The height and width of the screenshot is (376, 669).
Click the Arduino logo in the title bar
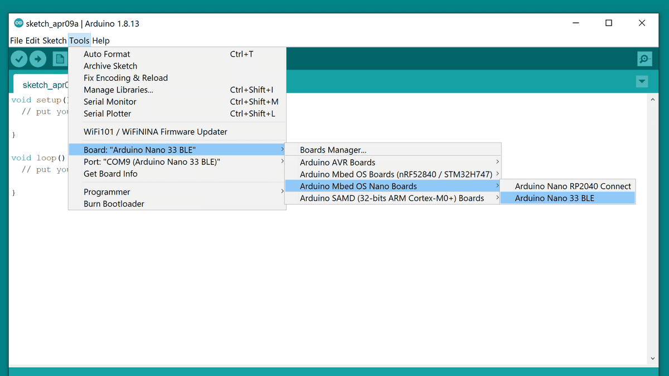click(17, 23)
